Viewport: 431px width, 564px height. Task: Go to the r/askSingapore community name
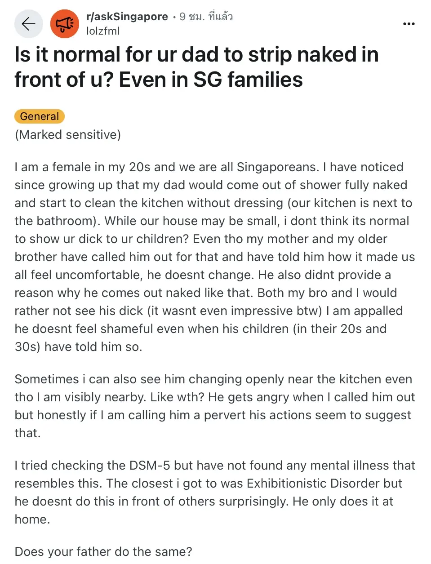pos(127,17)
